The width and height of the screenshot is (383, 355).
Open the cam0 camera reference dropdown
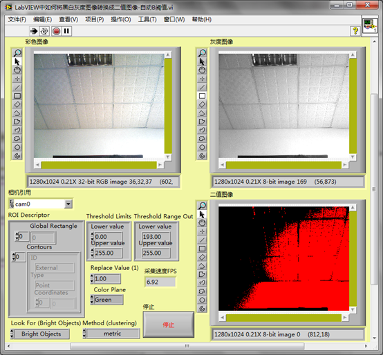(x=68, y=204)
